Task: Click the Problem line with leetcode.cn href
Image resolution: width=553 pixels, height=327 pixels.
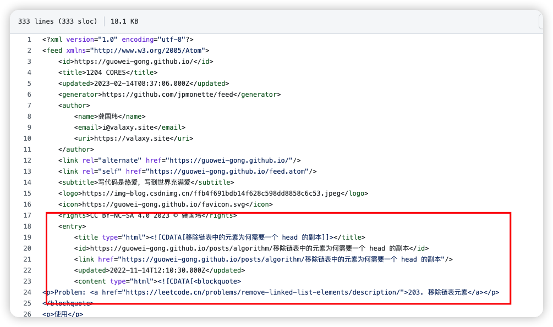Action: click(x=271, y=292)
